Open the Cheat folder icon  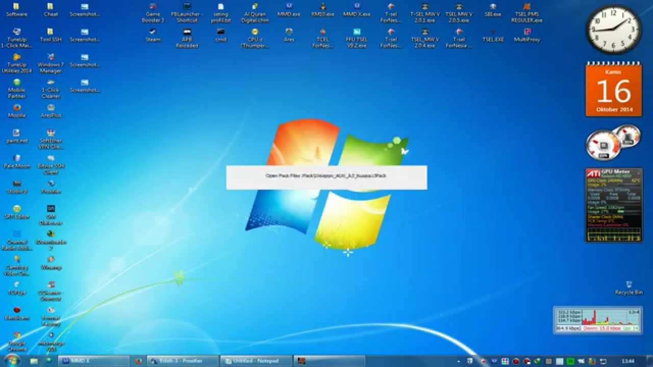pos(51,10)
